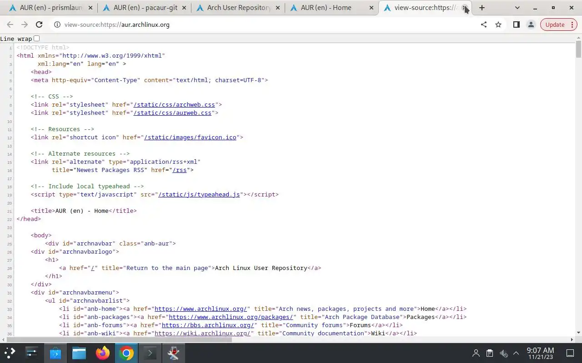Enable the Line wrap checkbox
This screenshot has height=363, width=582.
pyautogui.click(x=37, y=39)
